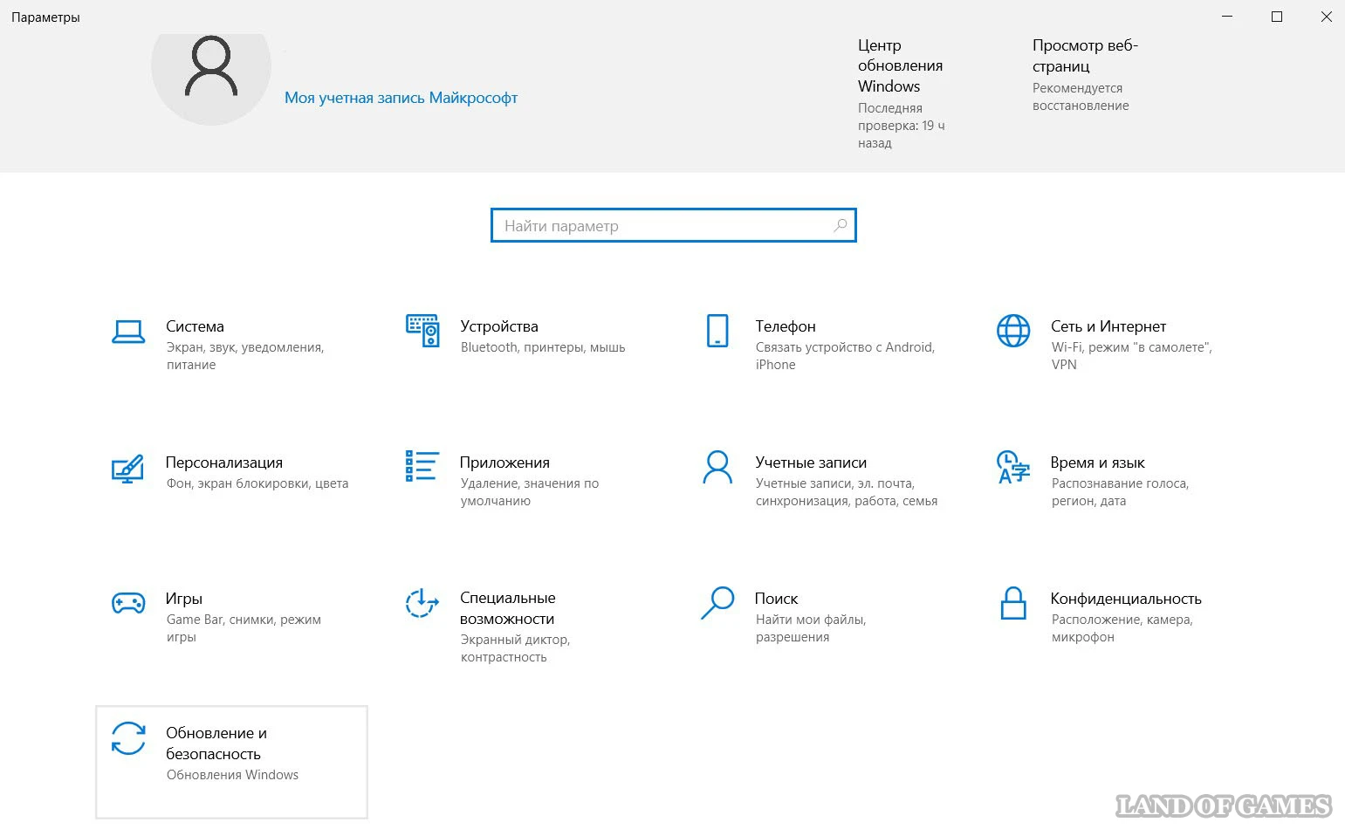Click "Экранный диктор, контрастность" text

[x=515, y=648]
